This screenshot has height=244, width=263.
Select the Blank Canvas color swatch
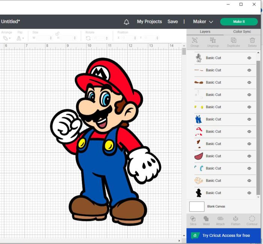point(197,206)
